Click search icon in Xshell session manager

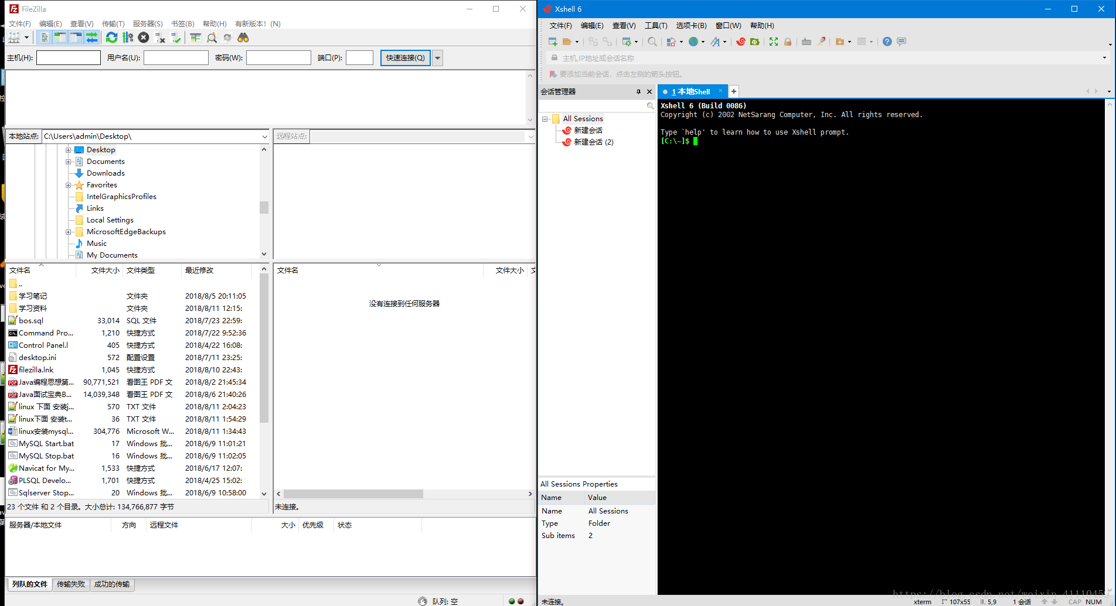(x=650, y=106)
